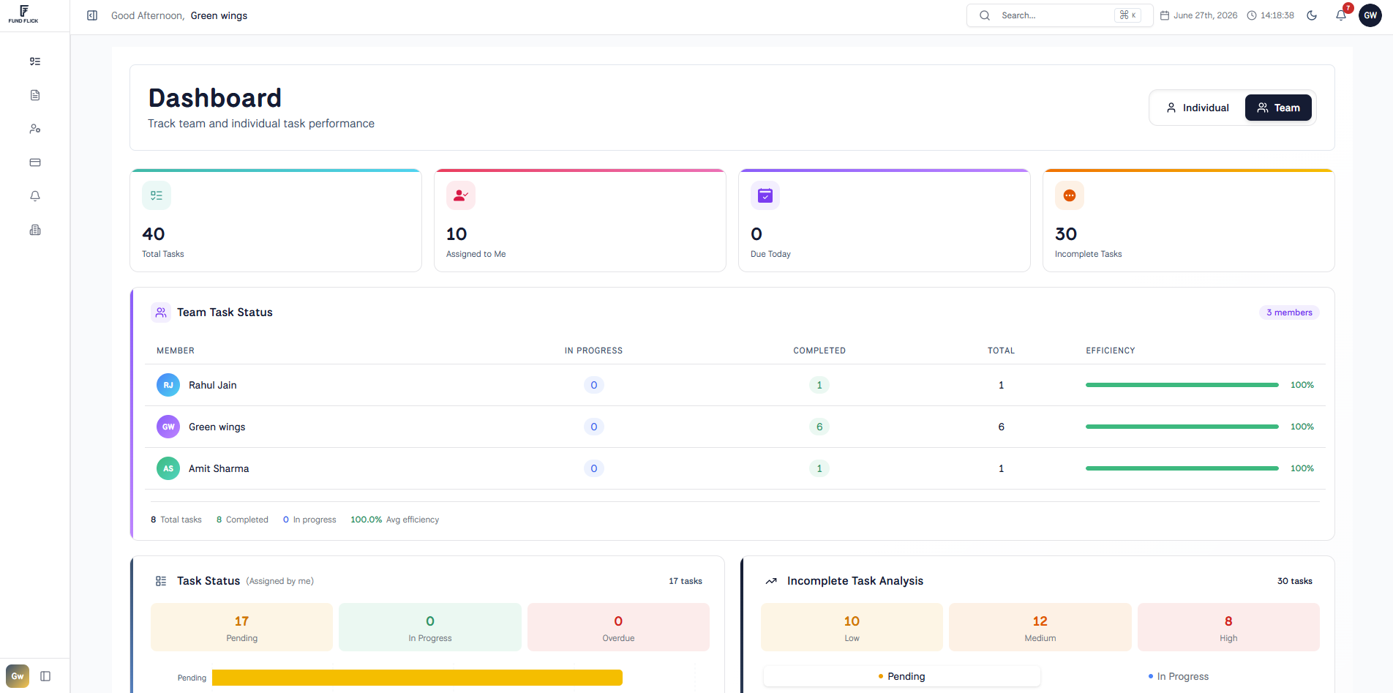
Task: Open the notifications bell in sidebar
Action: (x=35, y=196)
